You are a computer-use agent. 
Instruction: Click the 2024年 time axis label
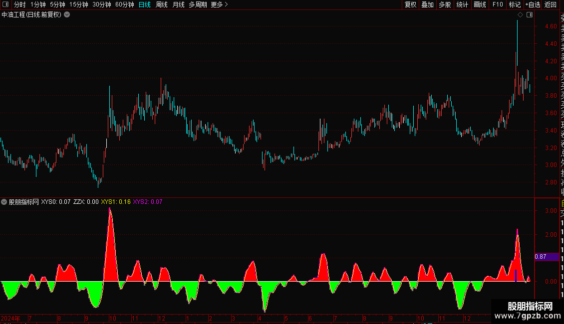(x=10, y=319)
